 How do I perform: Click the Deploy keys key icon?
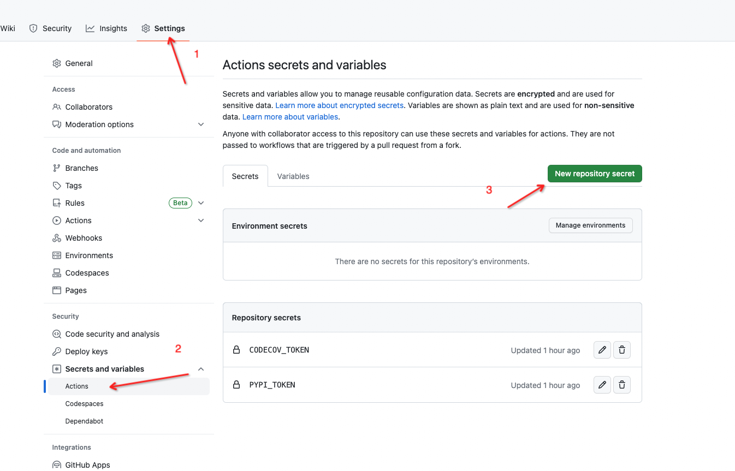click(57, 351)
